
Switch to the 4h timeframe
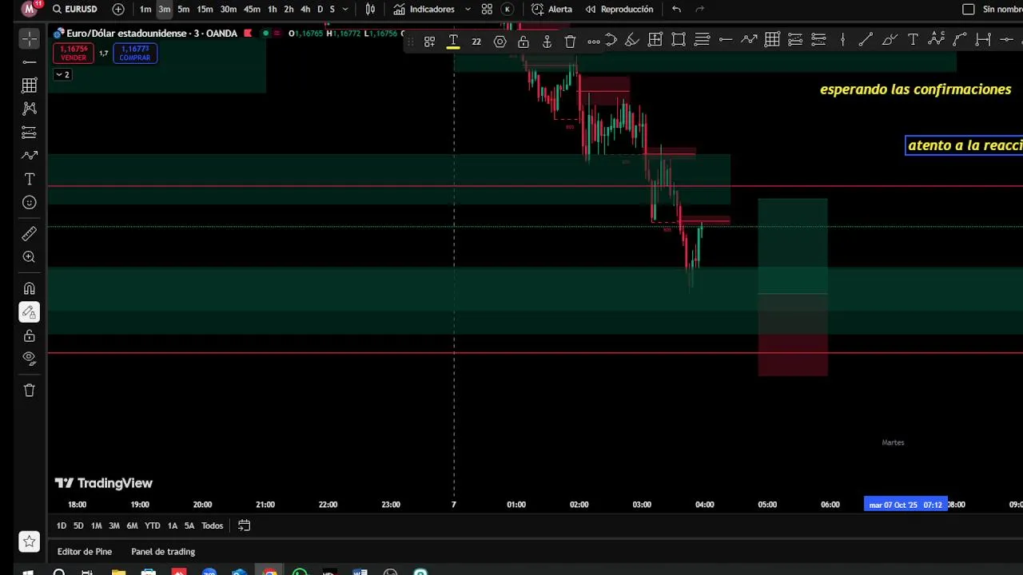pos(305,9)
